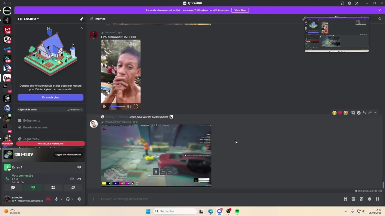
Task: Stop streaming Écran 1
Action: 79,167
